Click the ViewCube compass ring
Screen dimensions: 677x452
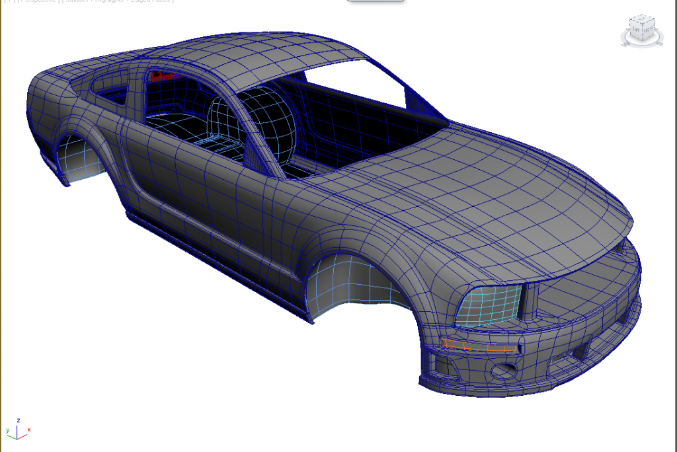642,46
